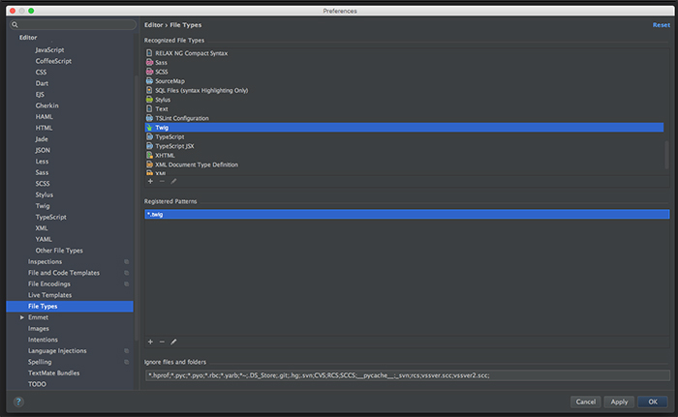
Task: Open Intentions settings page
Action: point(43,340)
